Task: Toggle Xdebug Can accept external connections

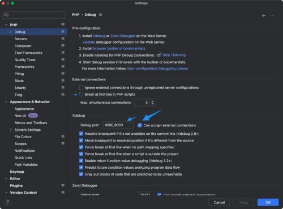Action: pos(140,125)
